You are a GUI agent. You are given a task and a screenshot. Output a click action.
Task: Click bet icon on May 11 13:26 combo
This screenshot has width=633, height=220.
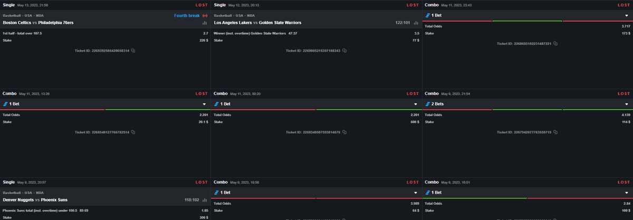click(5, 104)
